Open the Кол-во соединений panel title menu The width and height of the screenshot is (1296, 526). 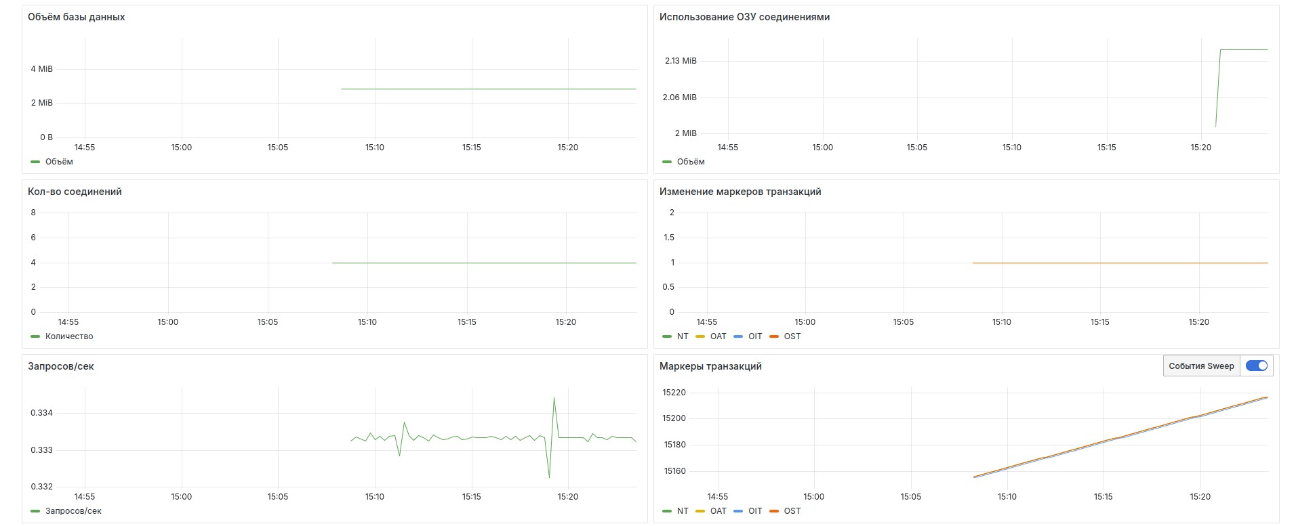coord(75,192)
